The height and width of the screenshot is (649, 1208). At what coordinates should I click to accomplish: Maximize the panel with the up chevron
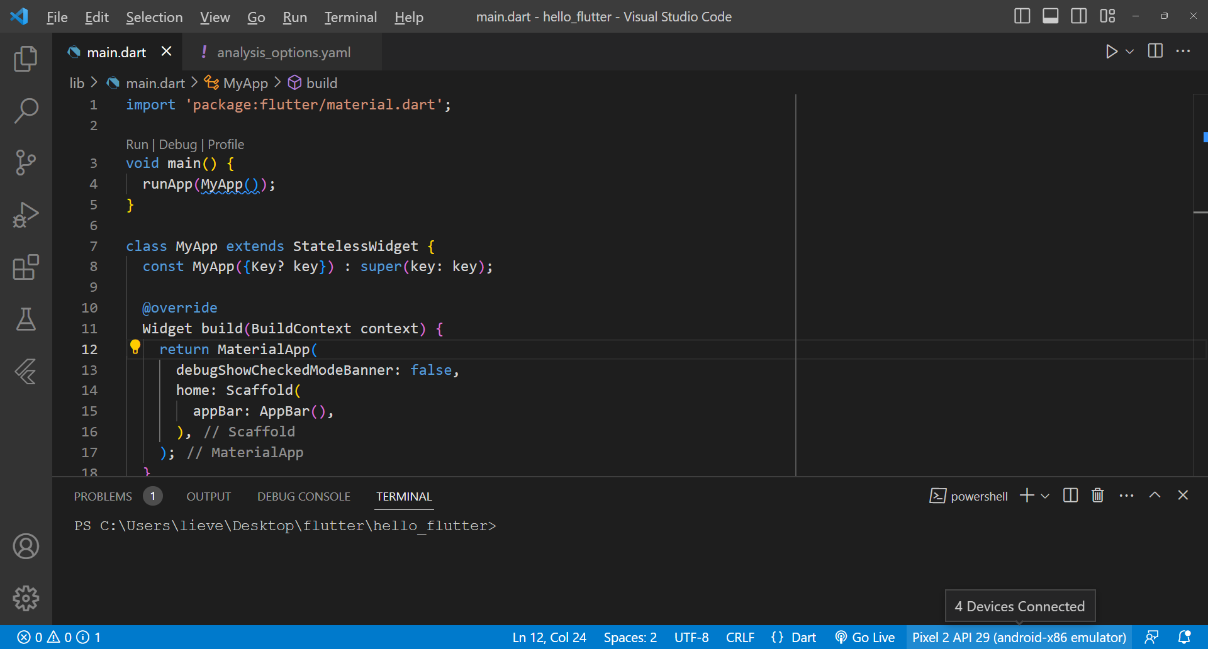click(1155, 496)
